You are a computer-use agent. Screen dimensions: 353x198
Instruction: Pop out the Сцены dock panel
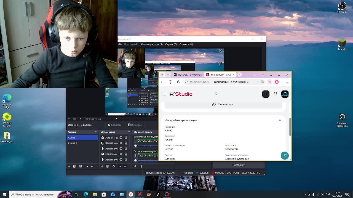point(96,132)
